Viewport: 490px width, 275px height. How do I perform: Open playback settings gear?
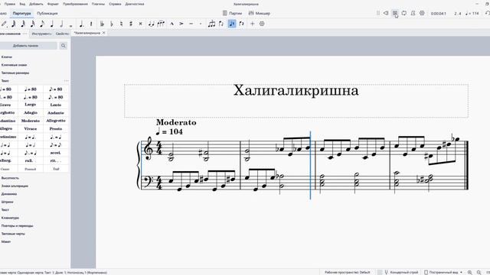coord(422,13)
